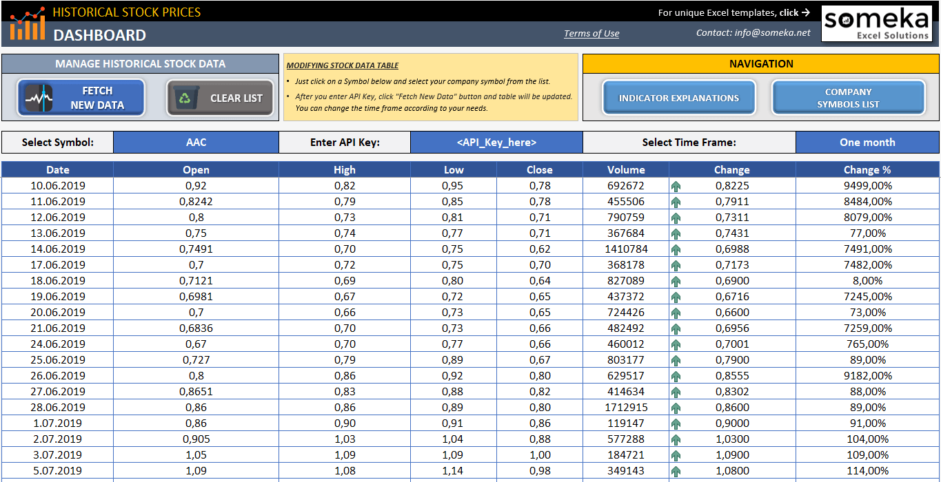Select the 1410784 volume cell
Screen dimensions: 941x482
pos(626,249)
